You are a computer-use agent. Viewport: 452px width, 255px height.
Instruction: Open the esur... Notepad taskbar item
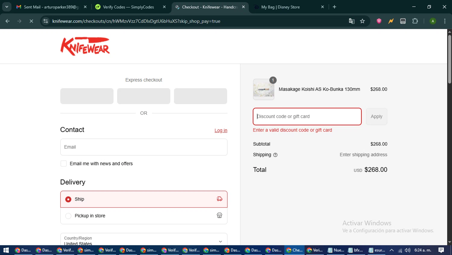377,250
